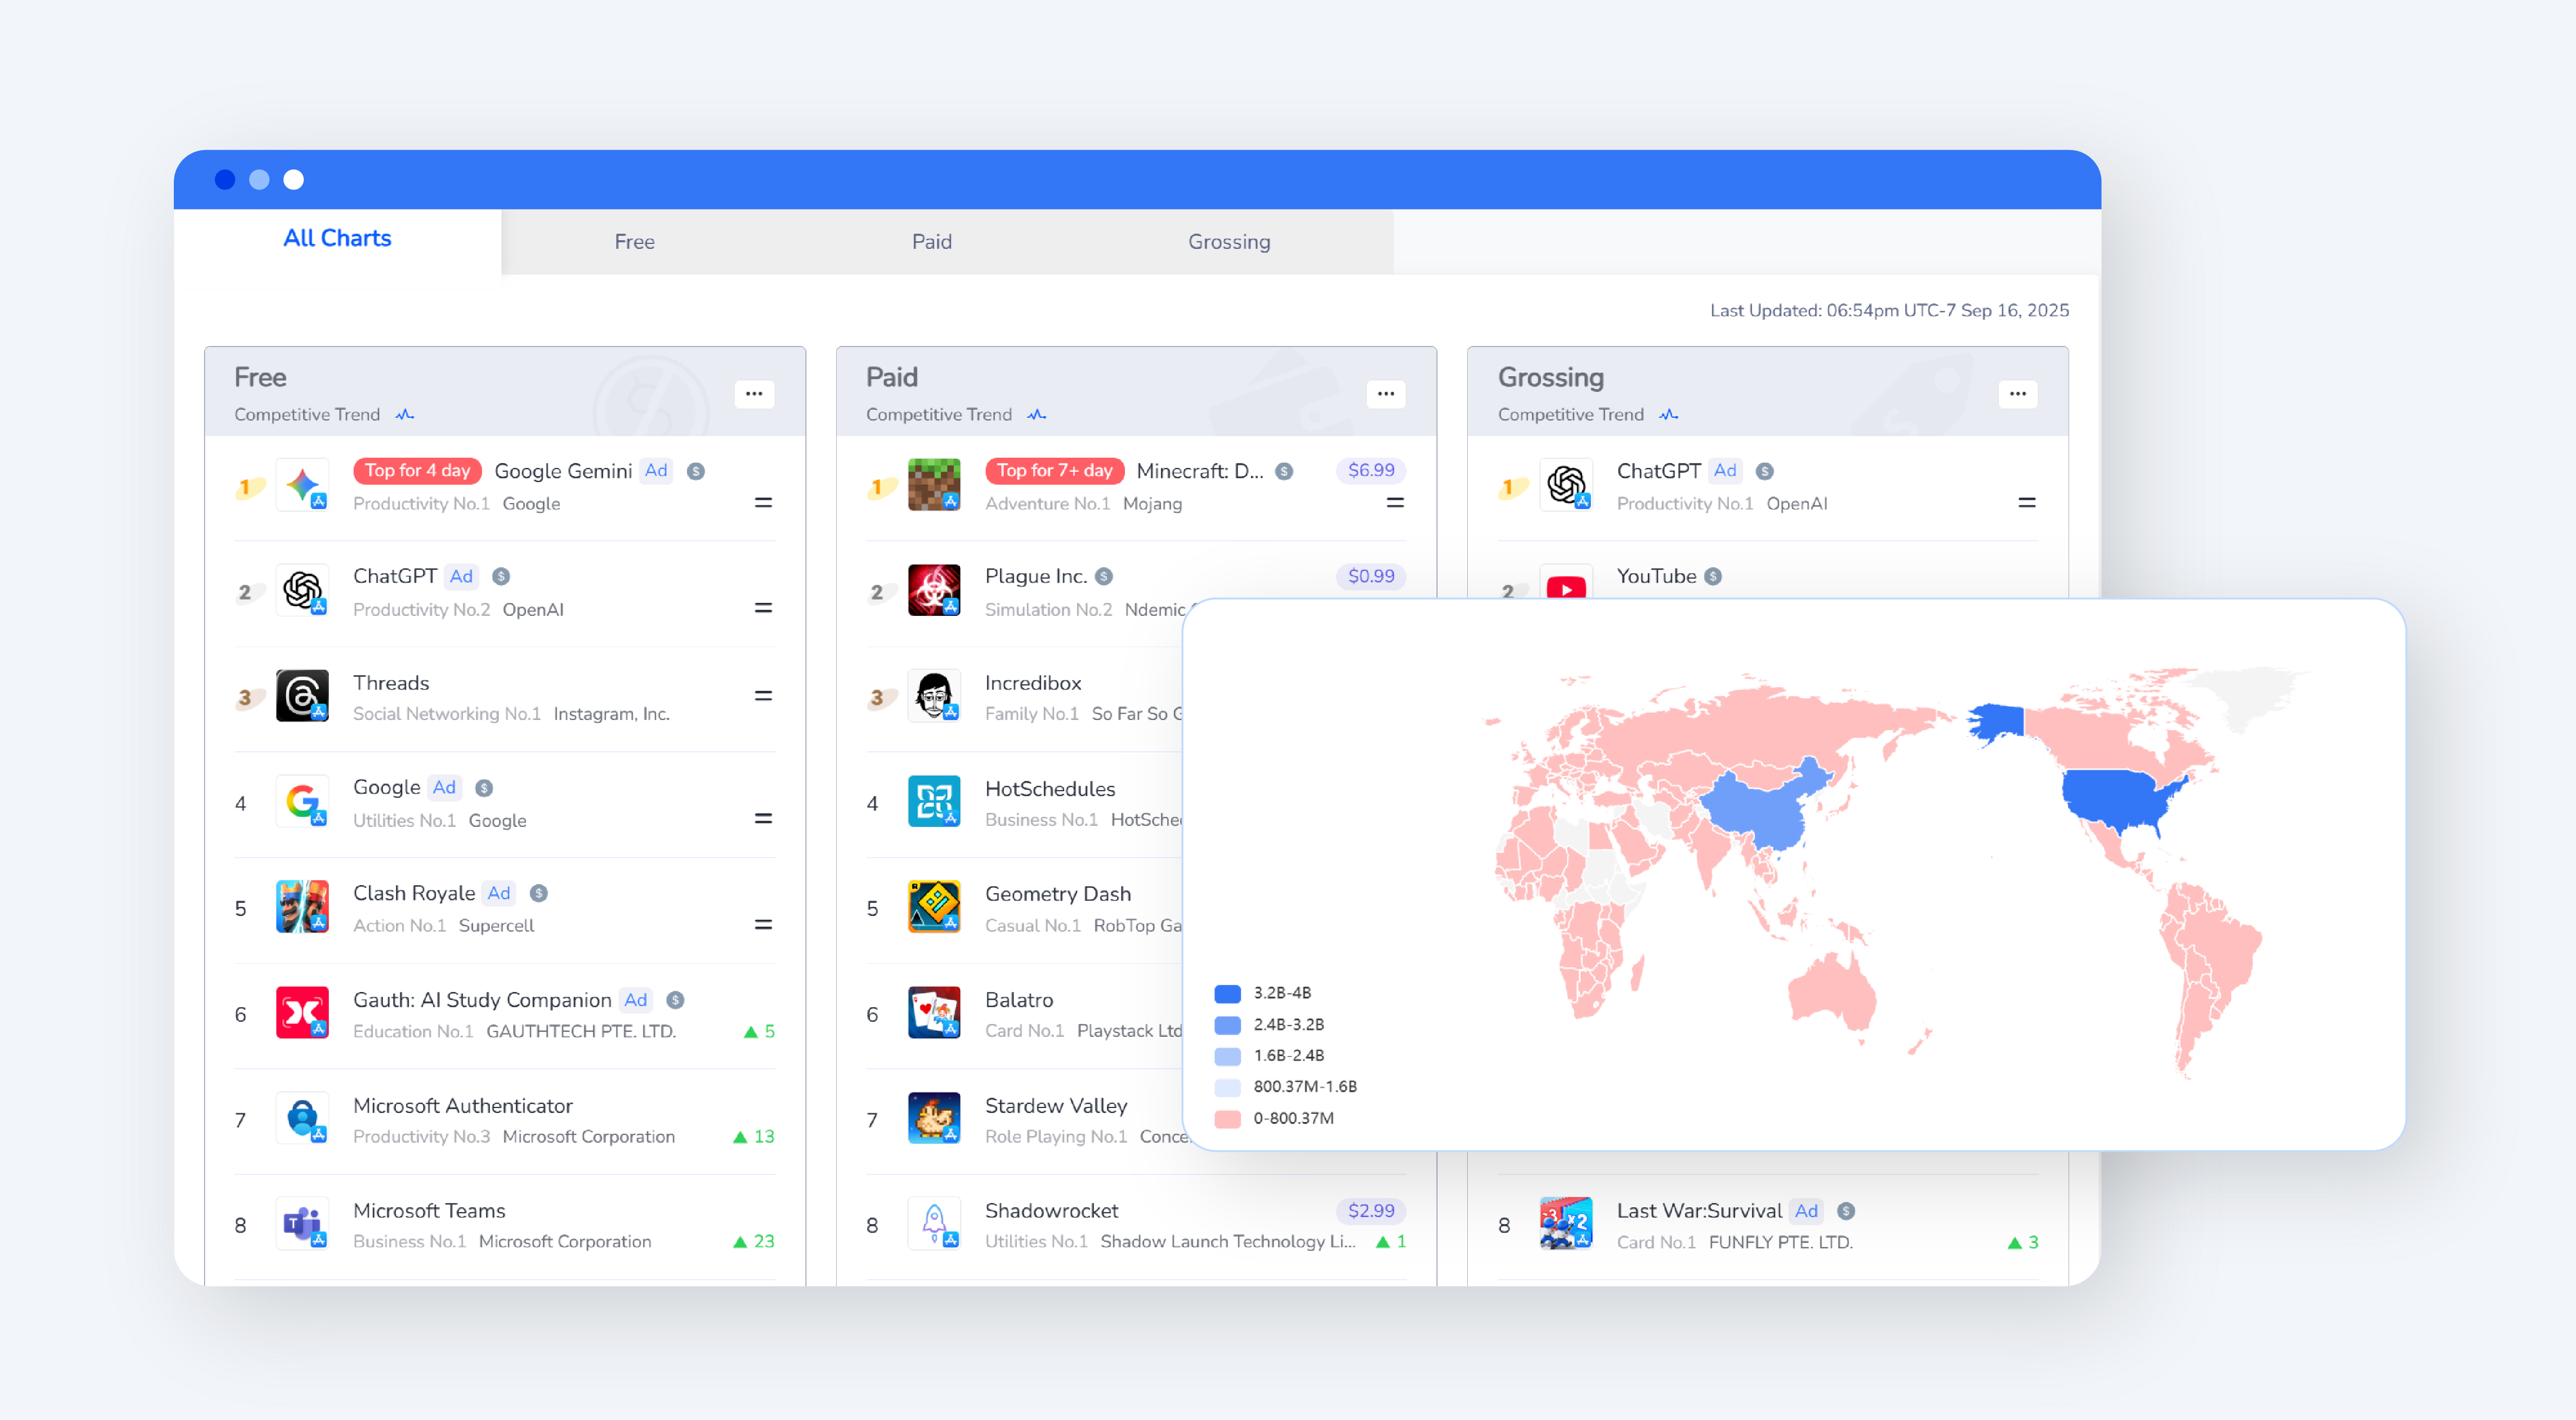Click the Shadowrocket app icon
Viewport: 2576px width, 1420px height.
[933, 1224]
